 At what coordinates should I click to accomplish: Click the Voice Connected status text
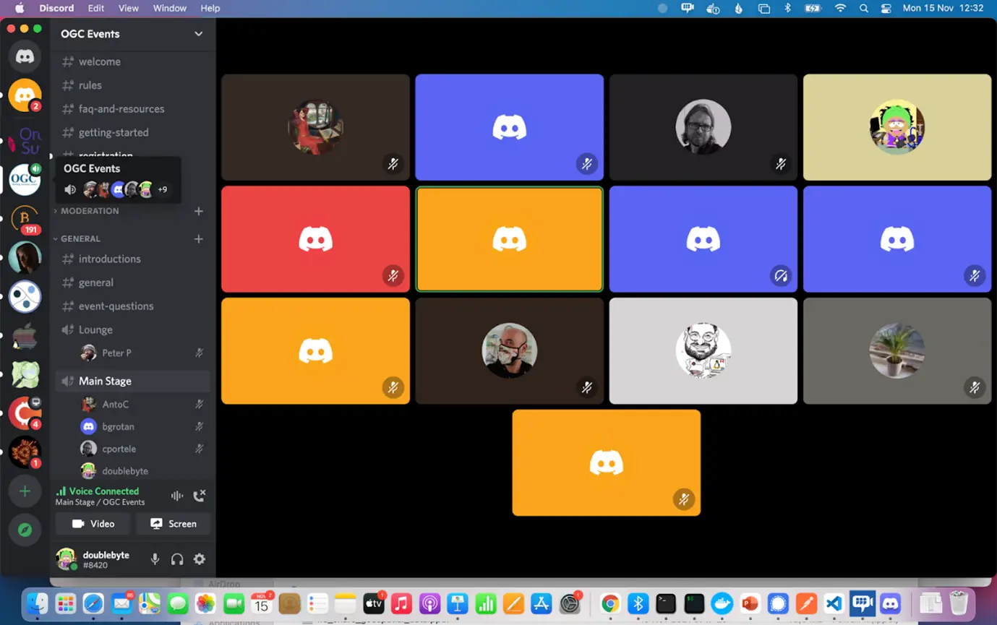coord(103,491)
